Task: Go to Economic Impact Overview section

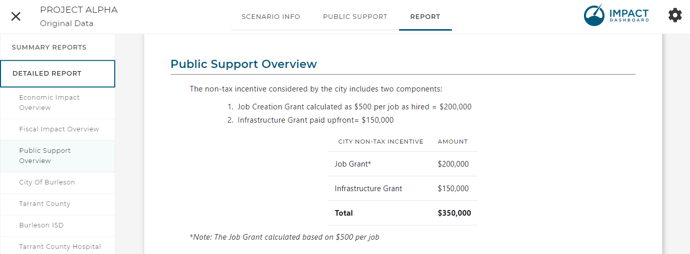Action: (x=57, y=103)
